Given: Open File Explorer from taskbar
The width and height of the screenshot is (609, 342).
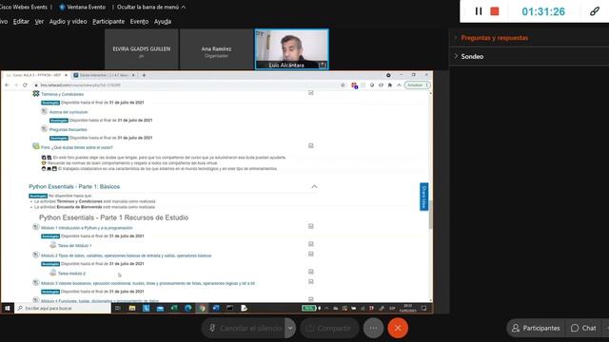Looking at the screenshot, I should click(x=132, y=308).
